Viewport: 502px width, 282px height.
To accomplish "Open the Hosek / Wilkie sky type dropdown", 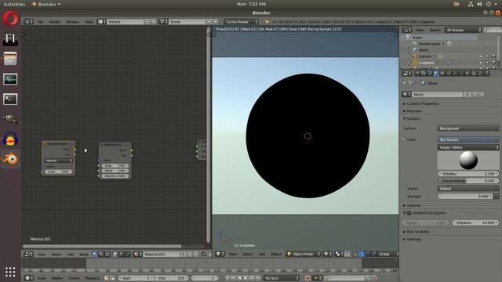I will click(468, 147).
